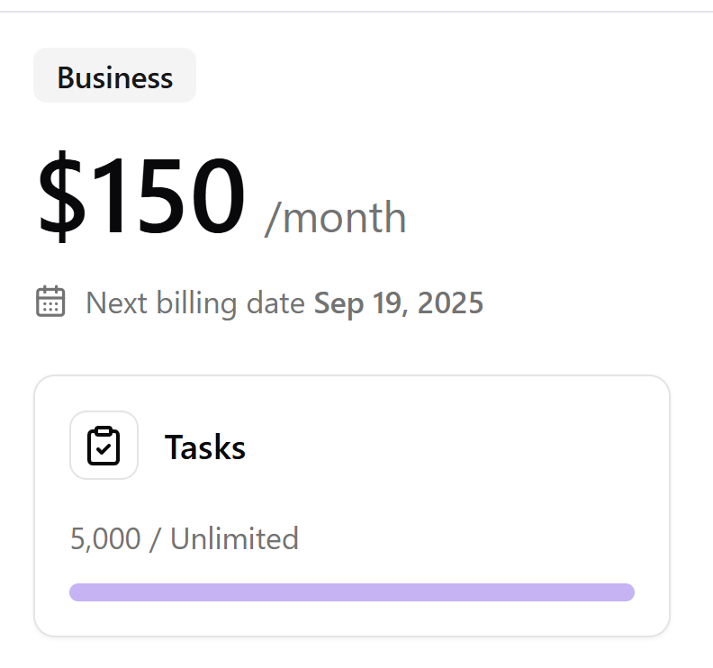Click the Tasks clipboard checkmark icon
The height and width of the screenshot is (668, 713).
tap(104, 446)
